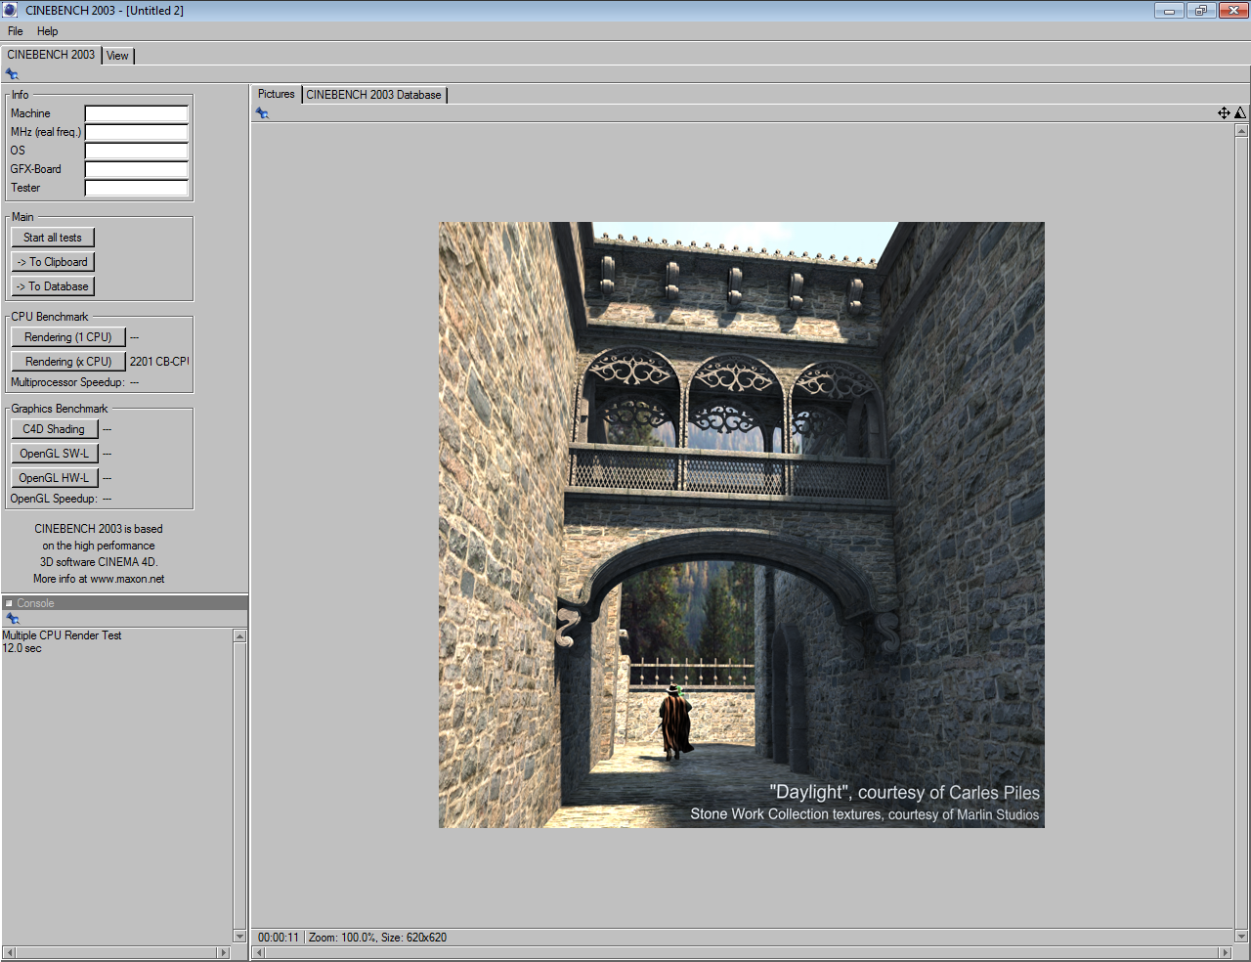Click the 2201 CB-CPU score value
Screen dimensions: 1251x962
tap(159, 362)
